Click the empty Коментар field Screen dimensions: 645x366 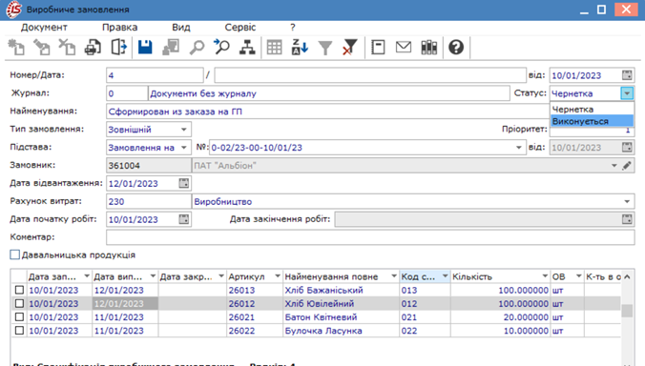coord(370,237)
